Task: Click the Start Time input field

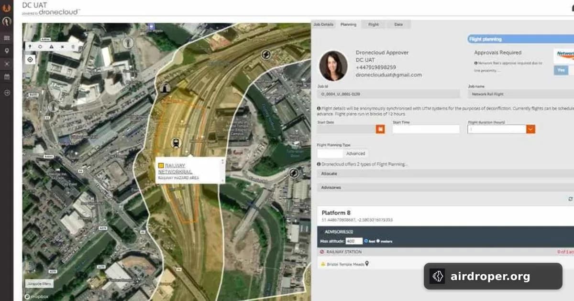Action: tap(426, 129)
